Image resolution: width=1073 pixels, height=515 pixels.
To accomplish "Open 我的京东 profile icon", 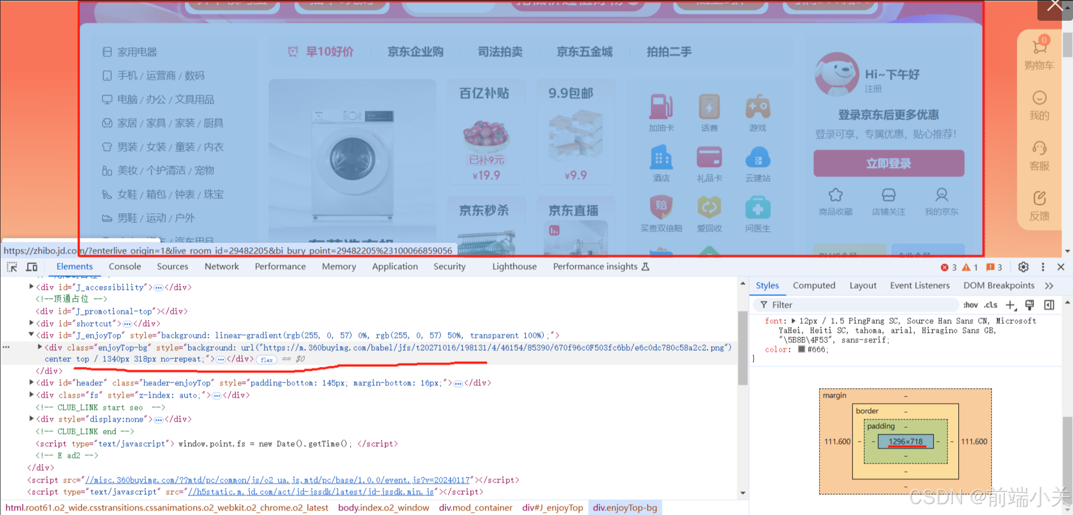I will 942,195.
